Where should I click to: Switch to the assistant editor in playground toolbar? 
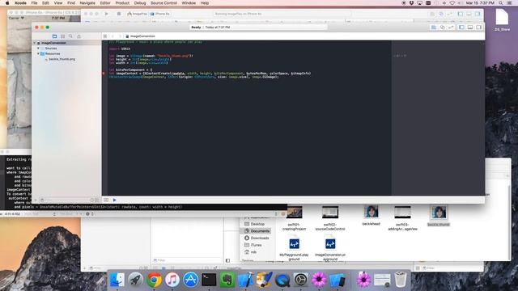(443, 27)
